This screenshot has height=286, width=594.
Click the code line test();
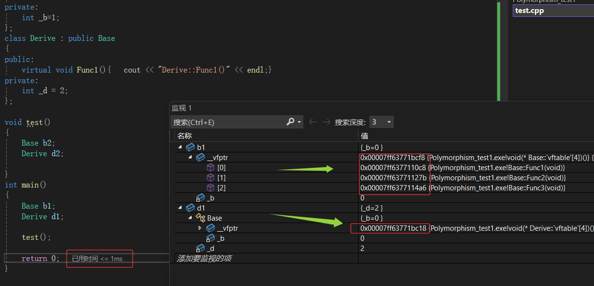[36, 237]
